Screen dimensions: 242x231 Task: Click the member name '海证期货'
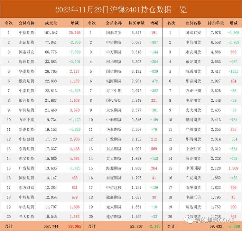193,159
